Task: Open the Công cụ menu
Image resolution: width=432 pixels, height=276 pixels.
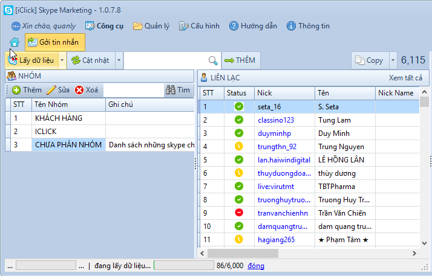Action: tap(104, 26)
